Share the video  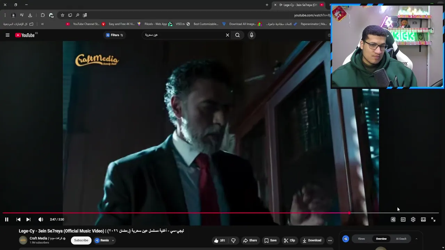coord(250,240)
